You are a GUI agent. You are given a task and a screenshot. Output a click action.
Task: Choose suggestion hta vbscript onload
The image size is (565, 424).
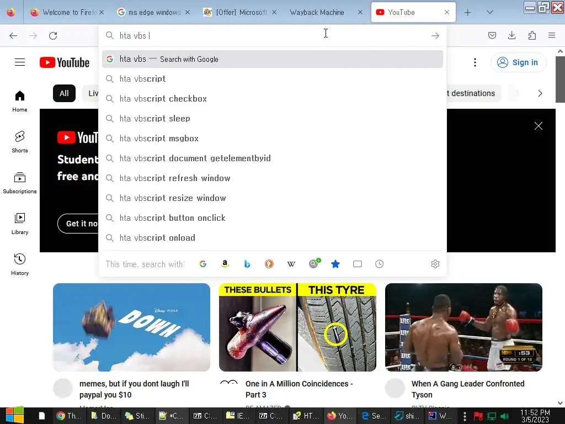click(x=273, y=237)
